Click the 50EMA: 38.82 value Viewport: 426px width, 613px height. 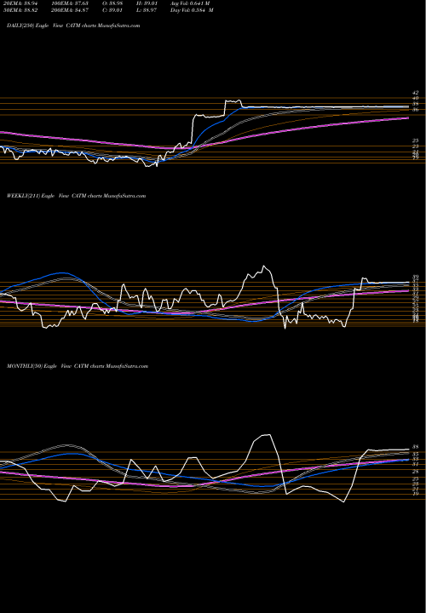click(20, 10)
